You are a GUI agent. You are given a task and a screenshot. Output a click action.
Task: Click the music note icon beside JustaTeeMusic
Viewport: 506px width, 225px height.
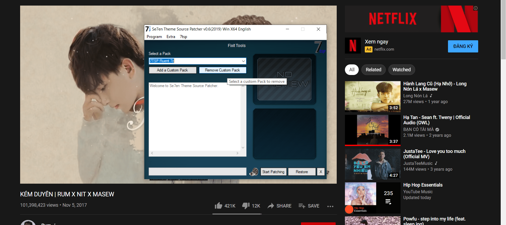pos(436,163)
